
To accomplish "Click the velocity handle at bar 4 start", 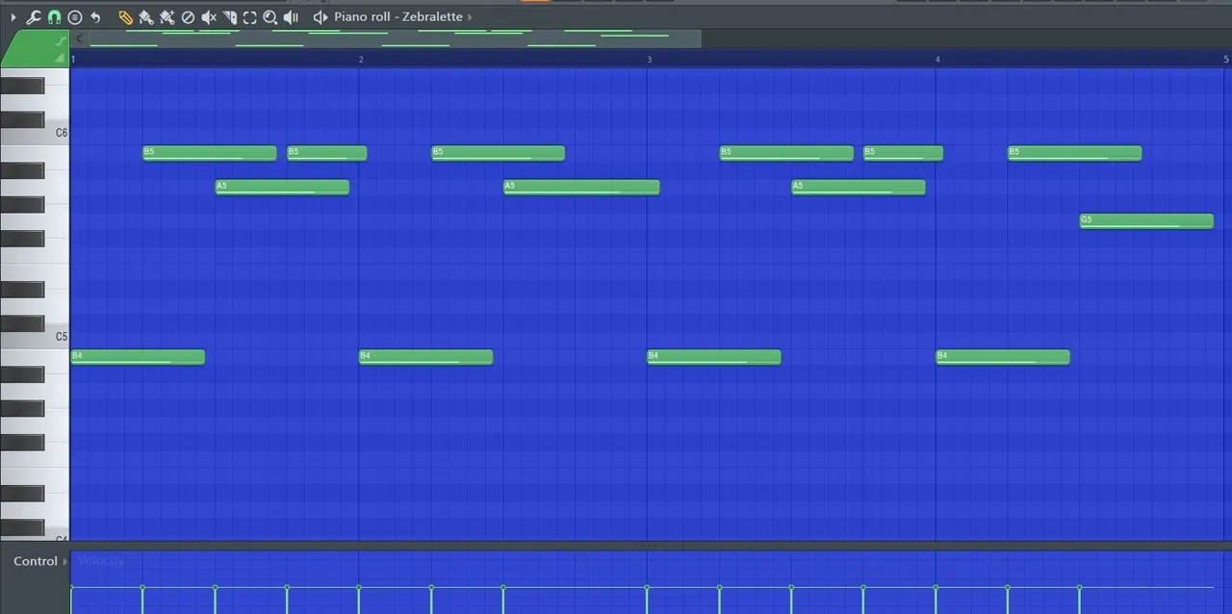I will [936, 587].
